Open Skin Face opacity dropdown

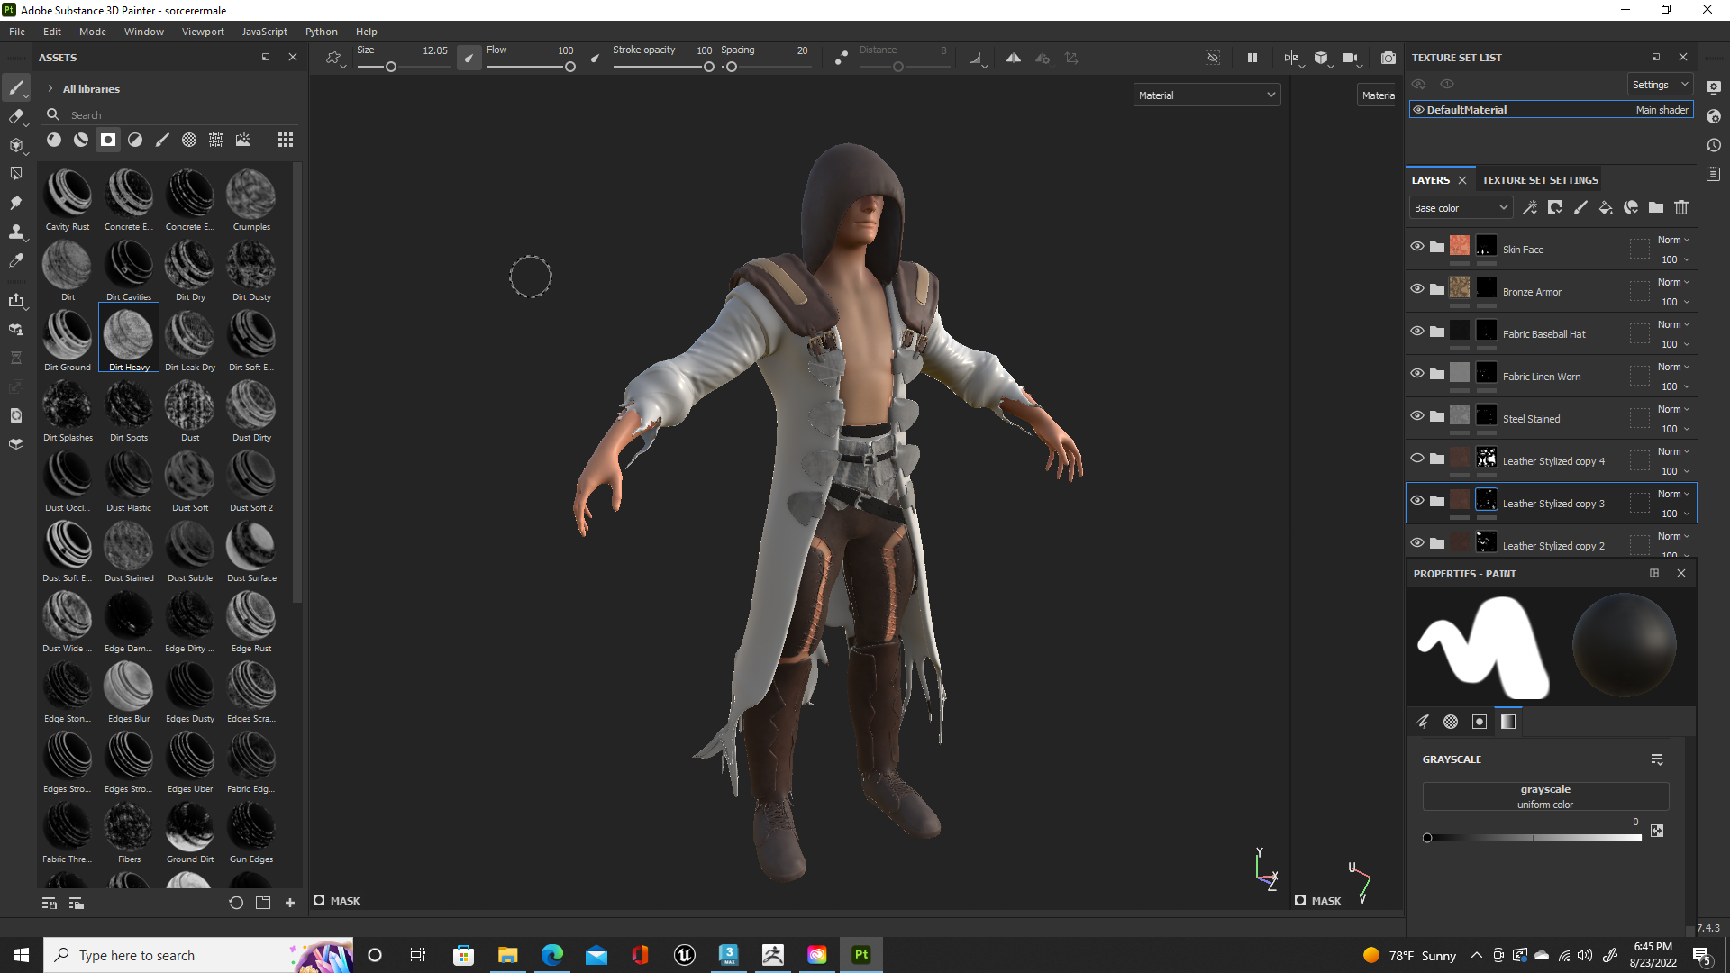[x=1675, y=260]
